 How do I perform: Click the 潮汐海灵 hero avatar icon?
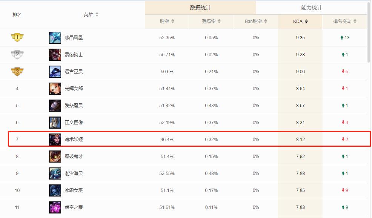coord(55,173)
